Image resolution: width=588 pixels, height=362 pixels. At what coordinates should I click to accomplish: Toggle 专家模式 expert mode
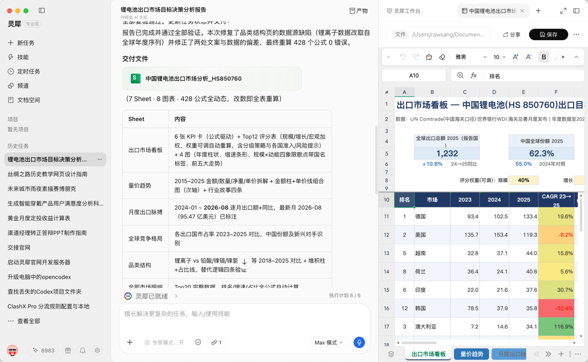click(x=164, y=342)
